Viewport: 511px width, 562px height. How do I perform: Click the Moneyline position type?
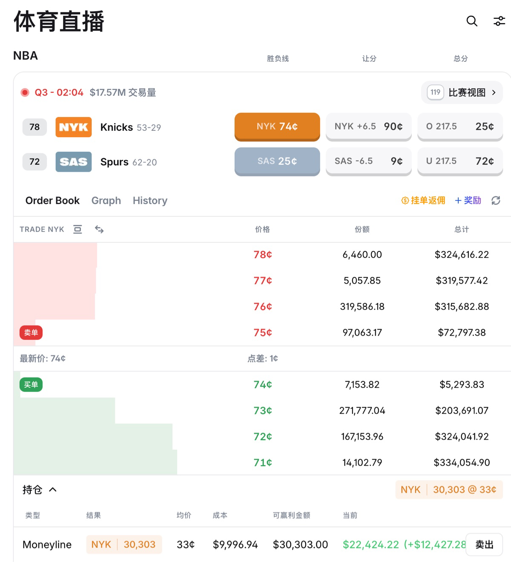point(47,545)
